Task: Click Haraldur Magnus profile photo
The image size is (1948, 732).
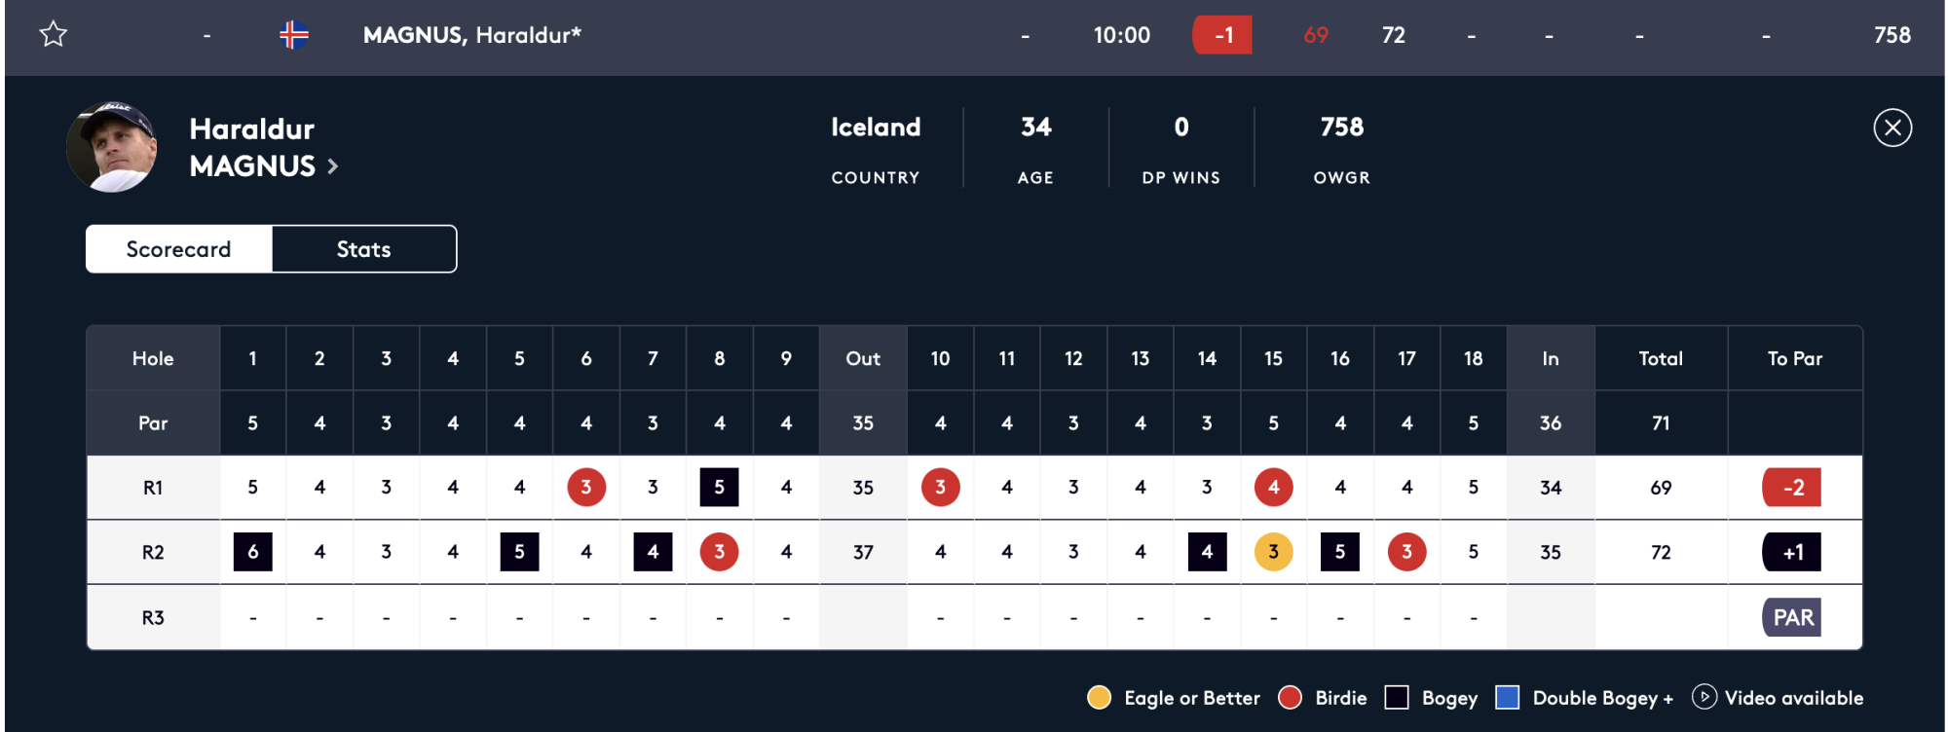Action: (x=111, y=147)
